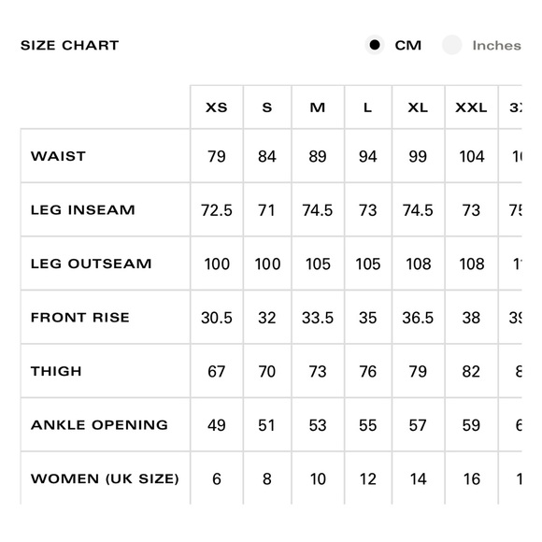Click the partially visible 3XL column header
This screenshot has height=542, width=542.
(x=516, y=107)
